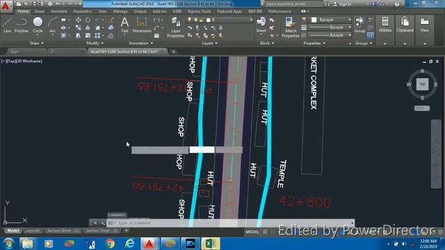Click the Array tool in Modify panel
This screenshot has width=445, height=250.
click(x=97, y=35)
